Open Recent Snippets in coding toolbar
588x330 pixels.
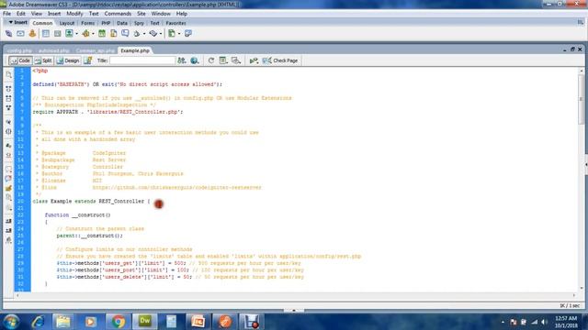tap(8, 197)
